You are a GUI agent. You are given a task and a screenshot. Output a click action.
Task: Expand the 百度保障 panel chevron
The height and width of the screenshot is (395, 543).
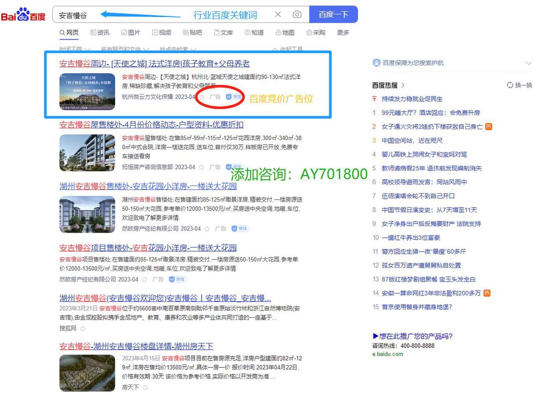tap(528, 63)
